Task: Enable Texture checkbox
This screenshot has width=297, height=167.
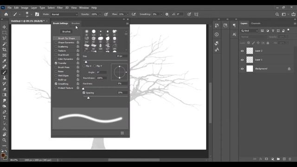Action: [x=56, y=51]
